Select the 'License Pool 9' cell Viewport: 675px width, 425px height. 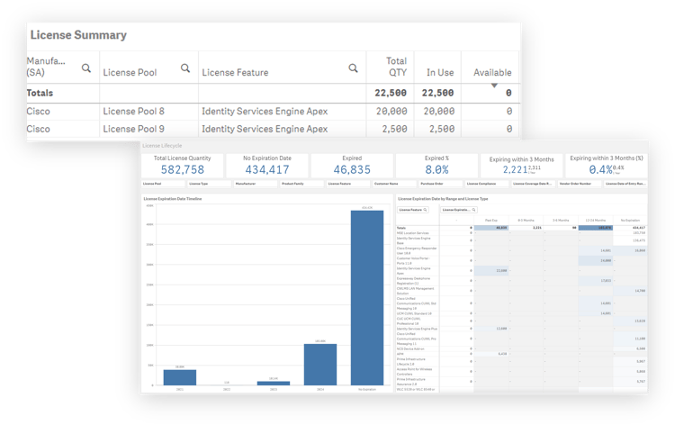[x=133, y=129]
